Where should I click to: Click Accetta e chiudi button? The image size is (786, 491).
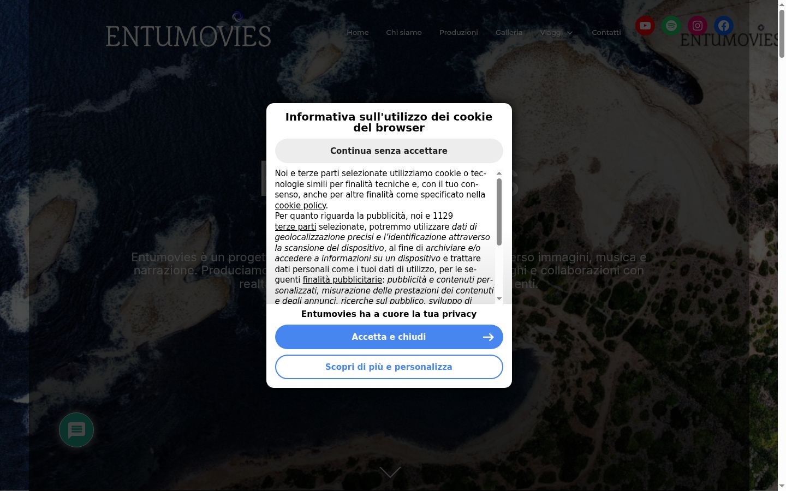389,337
